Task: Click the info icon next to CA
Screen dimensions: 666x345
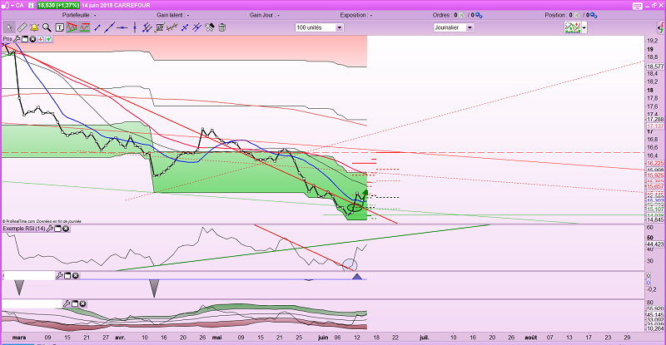Action: [x=32, y=6]
